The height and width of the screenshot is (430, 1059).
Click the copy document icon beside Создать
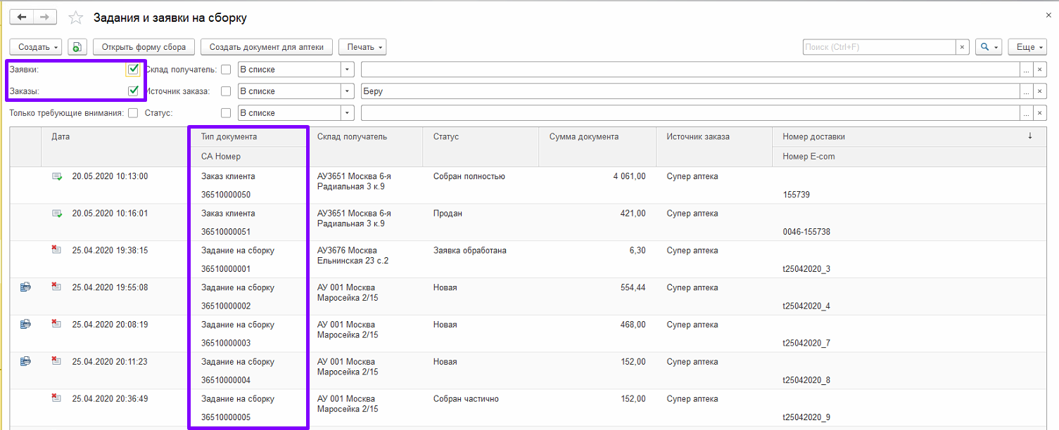click(77, 47)
